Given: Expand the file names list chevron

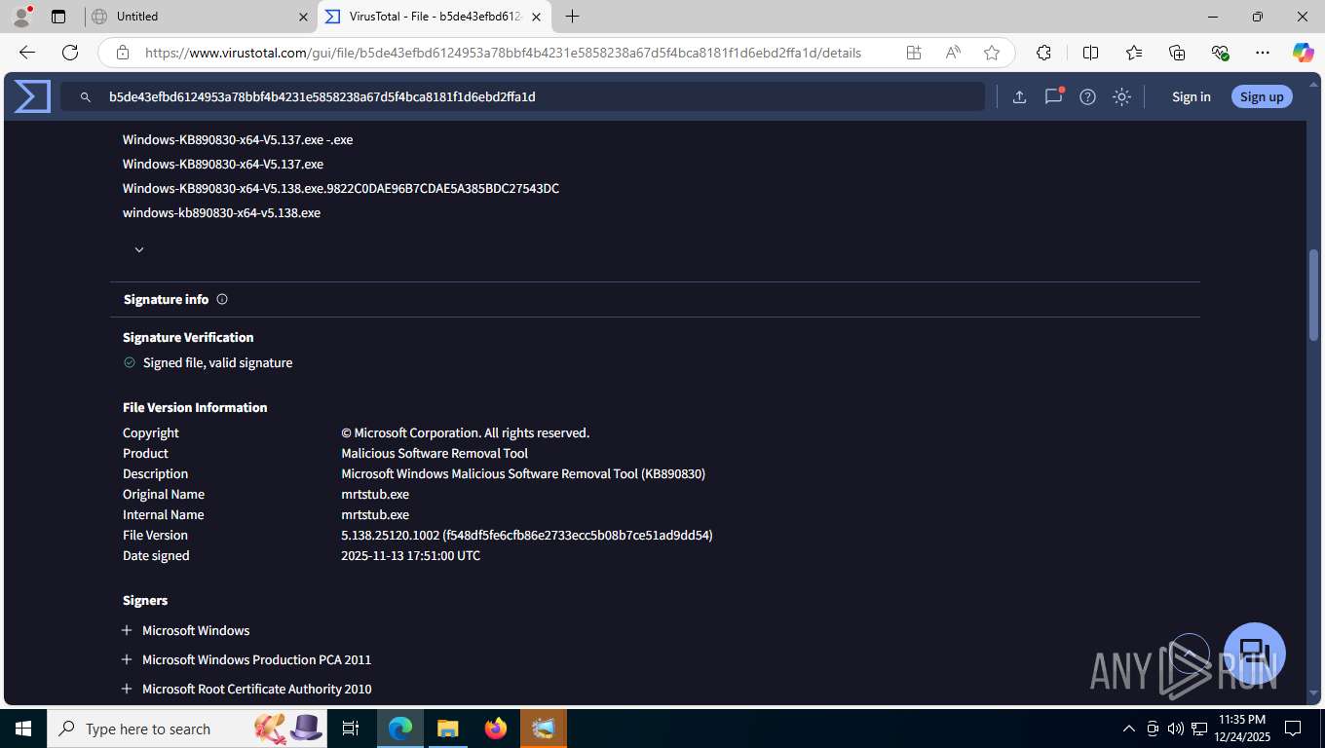Looking at the screenshot, I should (139, 249).
